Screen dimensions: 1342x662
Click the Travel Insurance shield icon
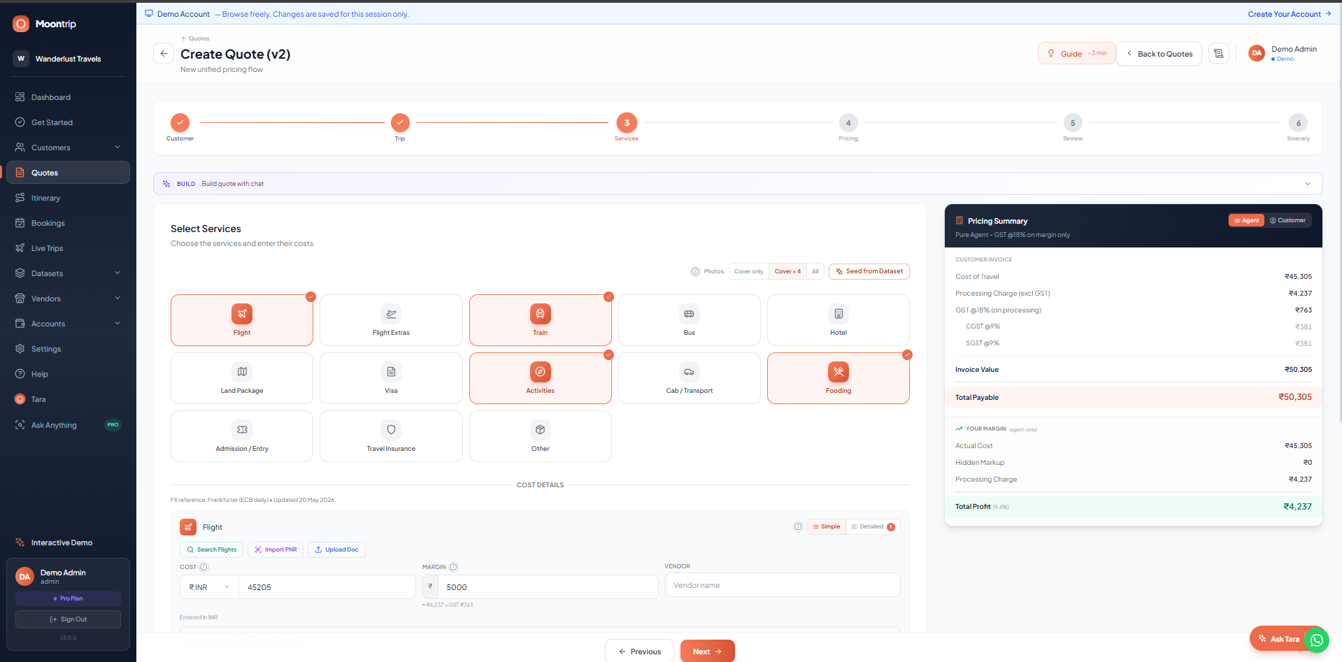tap(391, 430)
